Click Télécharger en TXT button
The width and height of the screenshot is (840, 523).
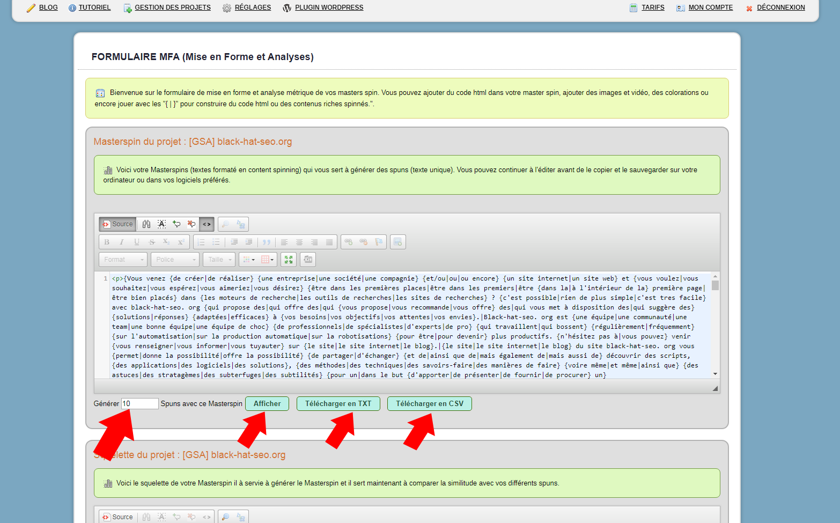coord(338,404)
